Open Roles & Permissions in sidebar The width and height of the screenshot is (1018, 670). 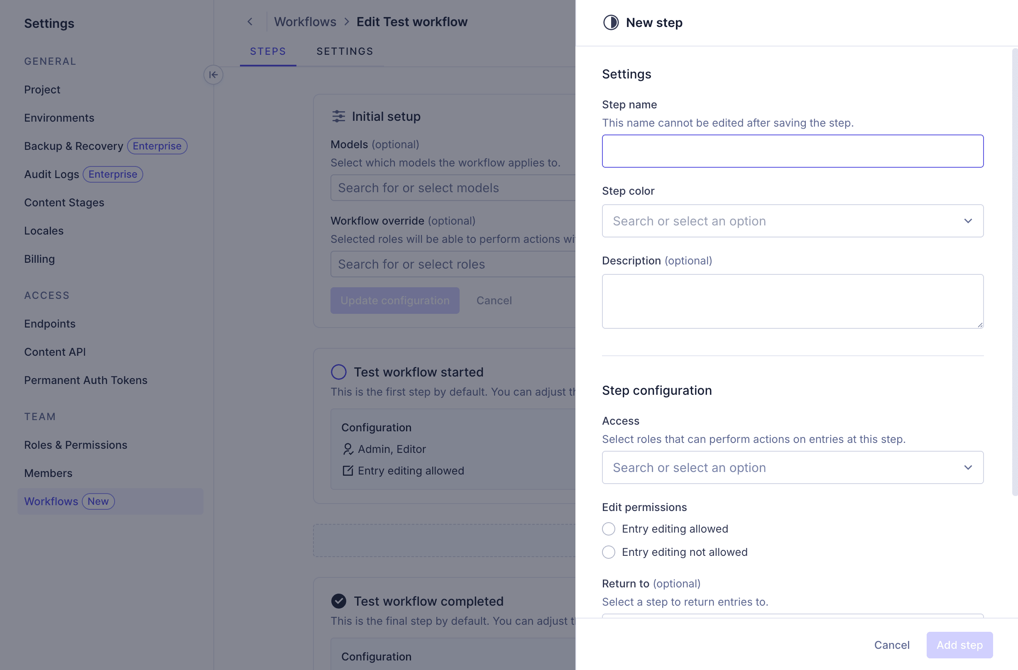tap(76, 445)
